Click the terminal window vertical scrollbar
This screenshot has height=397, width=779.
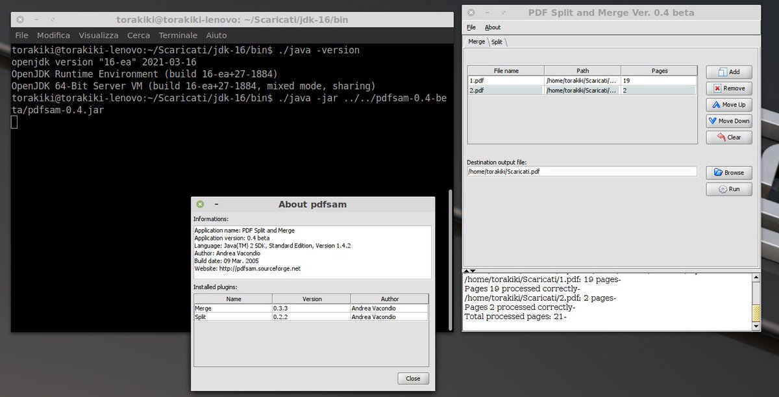pos(450,260)
